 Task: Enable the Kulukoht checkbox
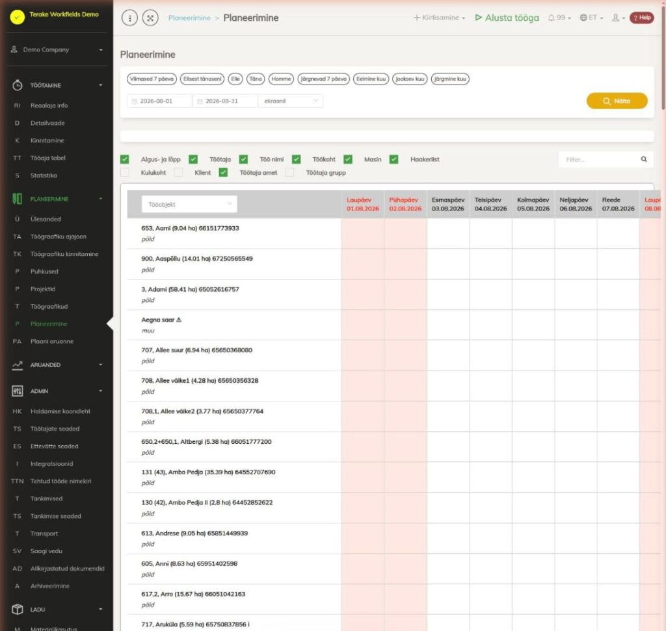pos(124,173)
